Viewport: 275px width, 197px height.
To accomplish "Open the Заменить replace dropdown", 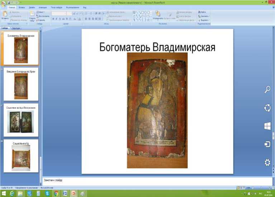I will 204,16.
